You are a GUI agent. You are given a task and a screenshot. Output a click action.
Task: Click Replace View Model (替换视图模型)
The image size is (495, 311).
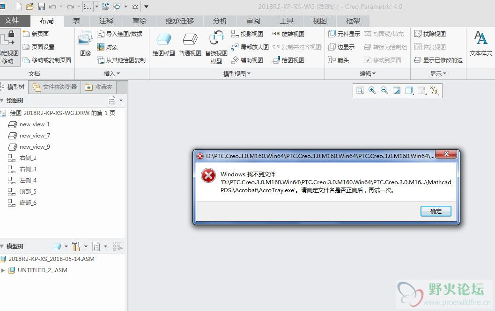click(x=216, y=47)
